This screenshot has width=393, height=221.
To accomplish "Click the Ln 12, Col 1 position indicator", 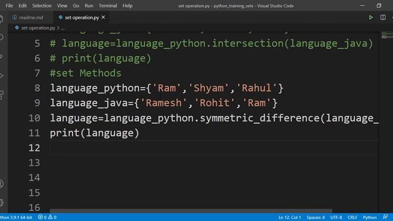I will 289,217.
